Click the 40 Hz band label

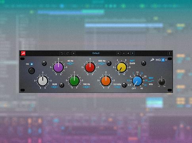coord(70,61)
